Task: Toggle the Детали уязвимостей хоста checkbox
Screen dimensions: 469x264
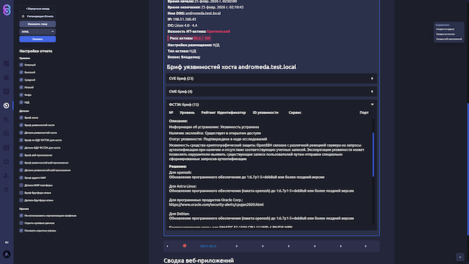Action: (21, 133)
